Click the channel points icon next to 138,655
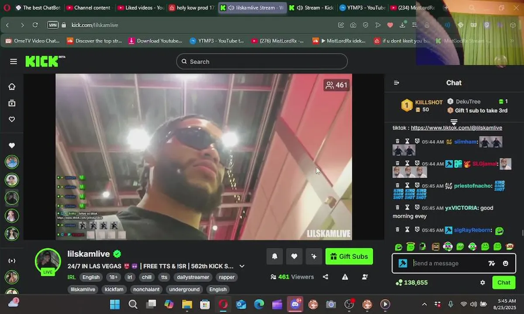The height and width of the screenshot is (314, 524). tap(399, 283)
